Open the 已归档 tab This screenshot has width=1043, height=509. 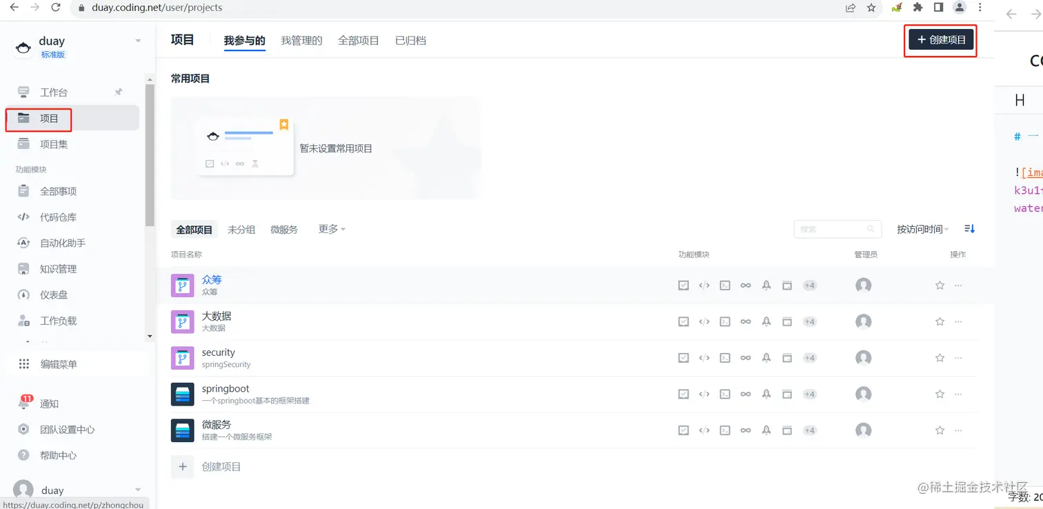tap(410, 41)
